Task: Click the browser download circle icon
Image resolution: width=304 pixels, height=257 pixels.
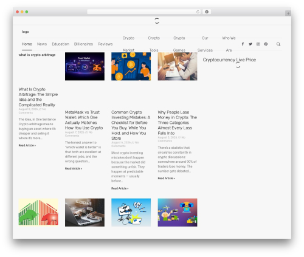Action: pyautogui.click(x=207, y=12)
